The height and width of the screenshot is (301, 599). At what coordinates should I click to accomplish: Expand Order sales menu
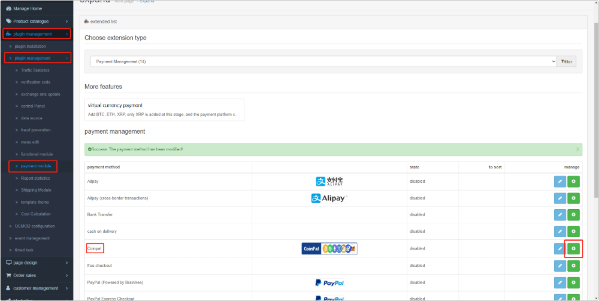click(x=37, y=275)
